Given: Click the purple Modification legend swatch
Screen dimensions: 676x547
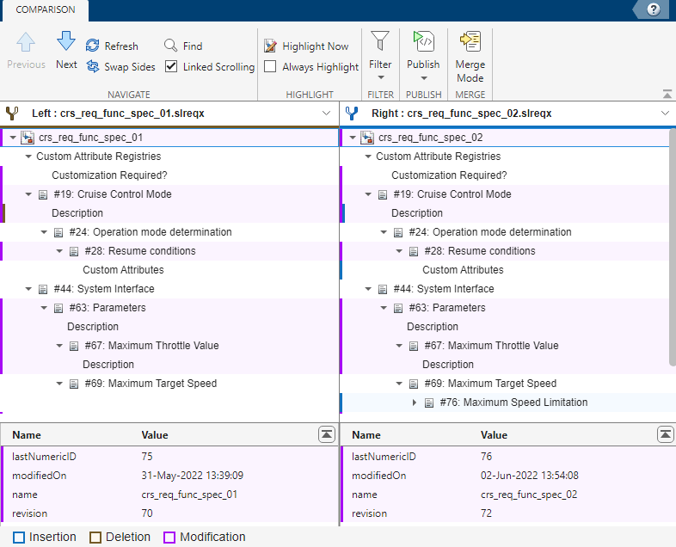Looking at the screenshot, I should pos(169,538).
